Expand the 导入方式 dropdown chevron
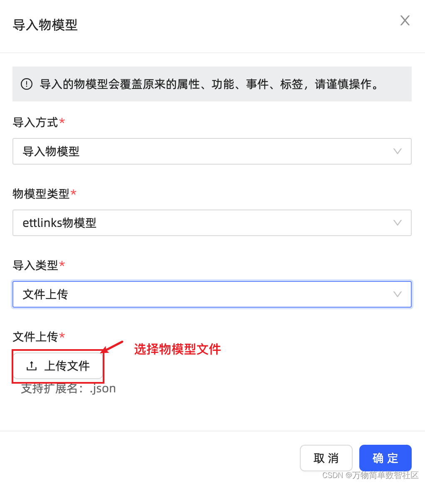The height and width of the screenshot is (483, 425). point(397,151)
